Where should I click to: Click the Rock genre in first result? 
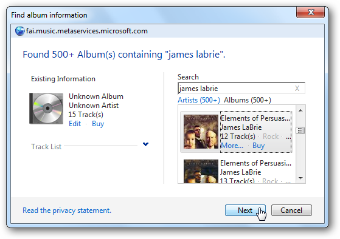pyautogui.click(x=271, y=136)
